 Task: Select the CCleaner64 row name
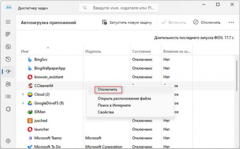44,86
